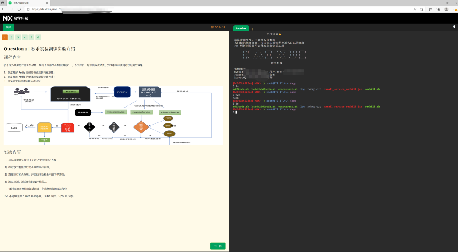Image resolution: width=458 pixels, height=252 pixels.
Task: Click the white pin icon above the terminal panel
Action: click(x=455, y=27)
